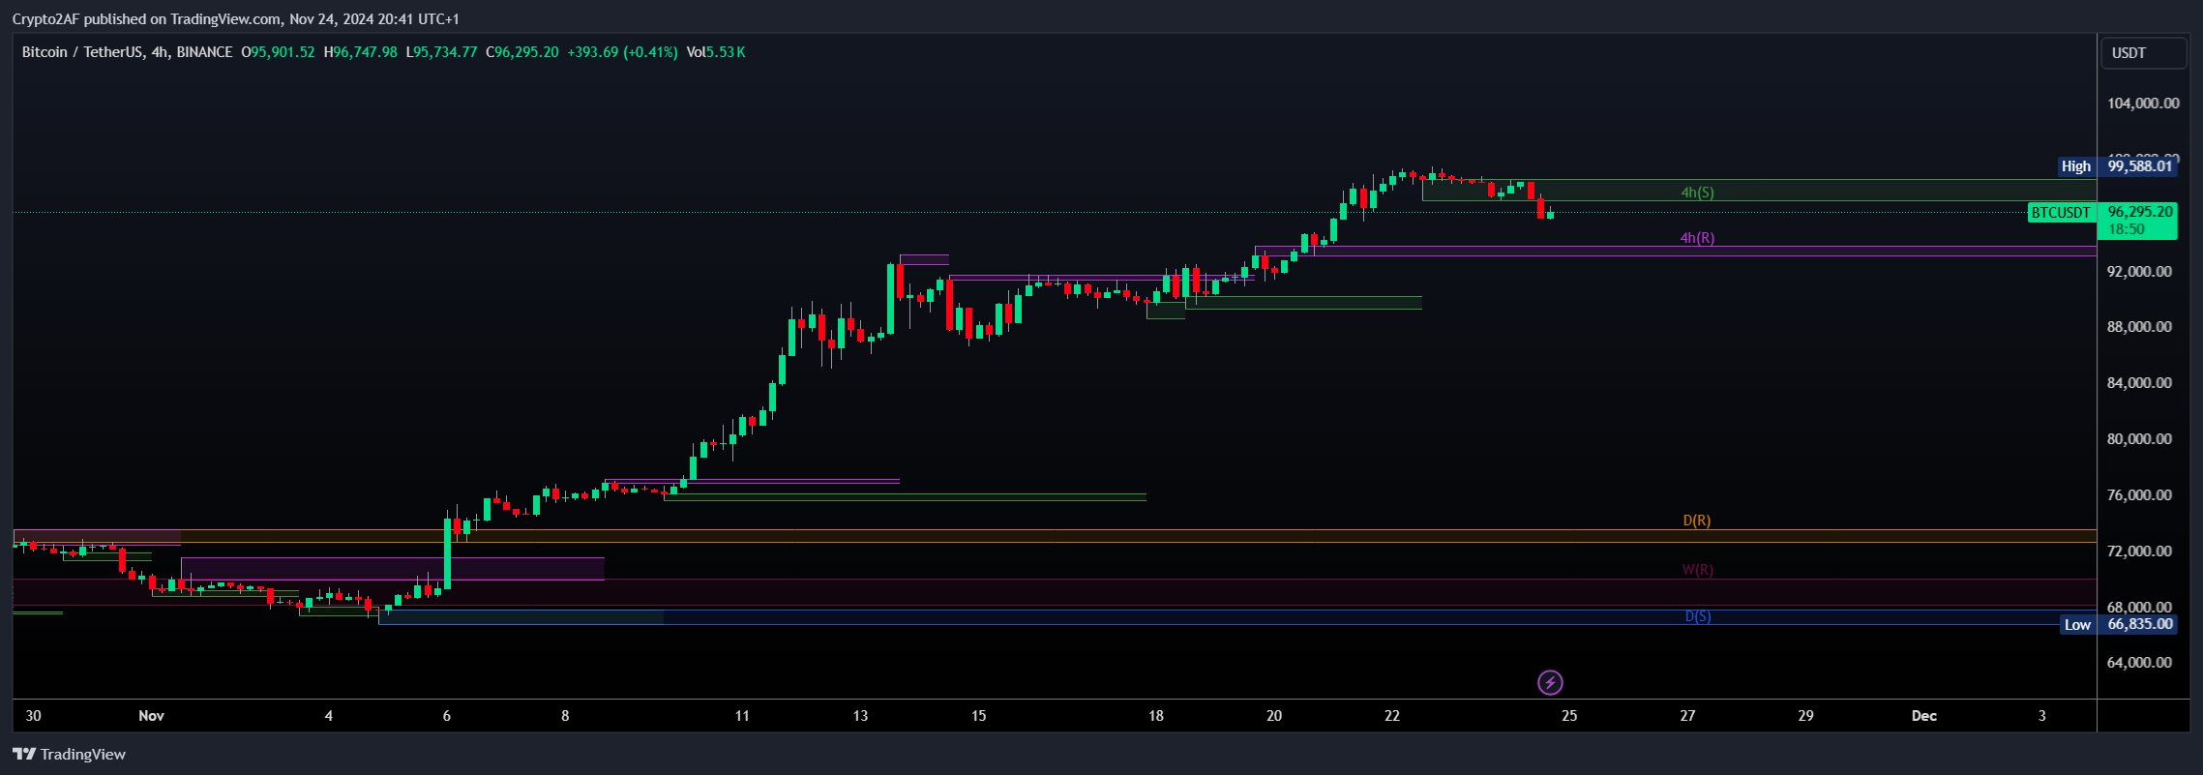Click the 27 date label on time axis
Image resolution: width=2203 pixels, height=775 pixels.
(x=1687, y=716)
